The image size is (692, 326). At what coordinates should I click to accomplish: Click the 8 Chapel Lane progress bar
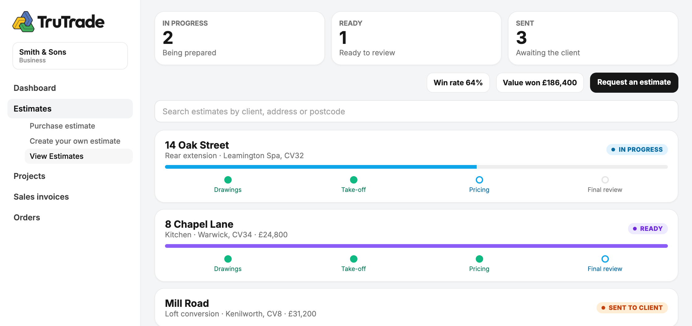tap(416, 246)
